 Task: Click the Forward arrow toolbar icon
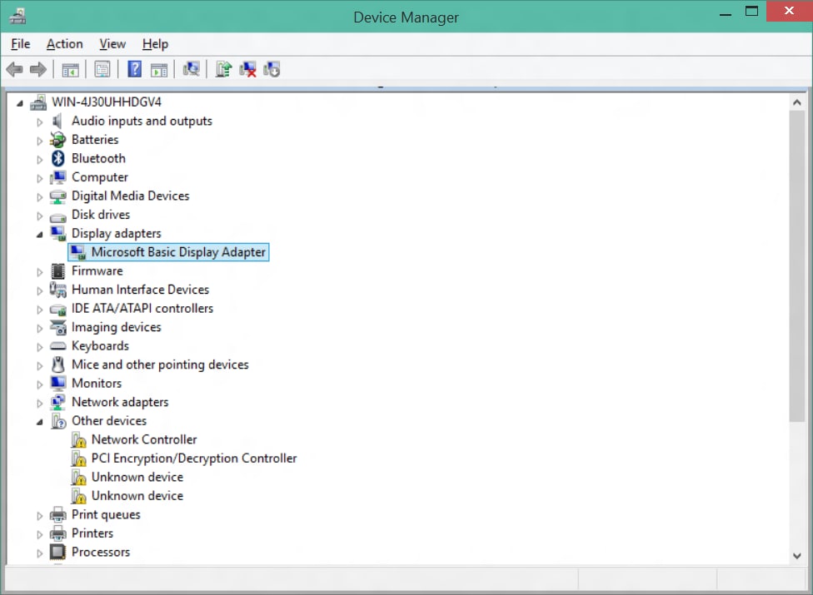click(37, 69)
